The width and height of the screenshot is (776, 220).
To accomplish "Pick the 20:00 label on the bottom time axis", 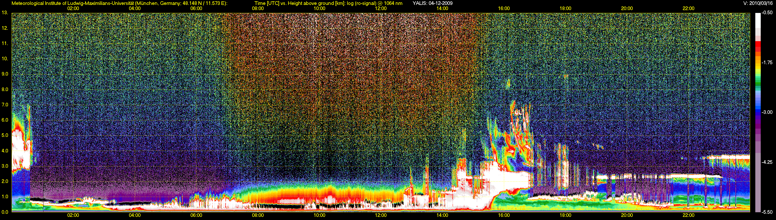I will (627, 216).
